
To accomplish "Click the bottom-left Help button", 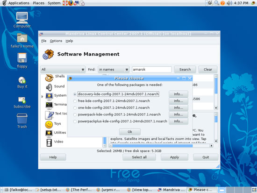I will point(53,157).
